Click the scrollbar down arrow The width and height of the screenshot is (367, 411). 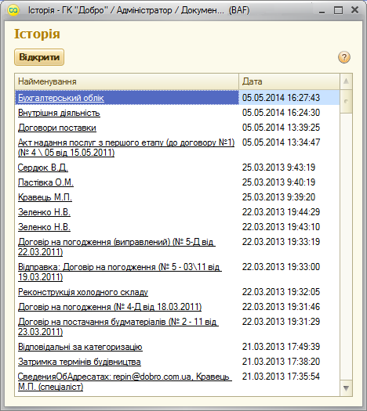(346, 388)
